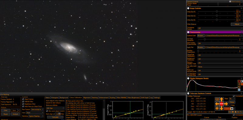Open the Raw Frames dropdown

37,109
